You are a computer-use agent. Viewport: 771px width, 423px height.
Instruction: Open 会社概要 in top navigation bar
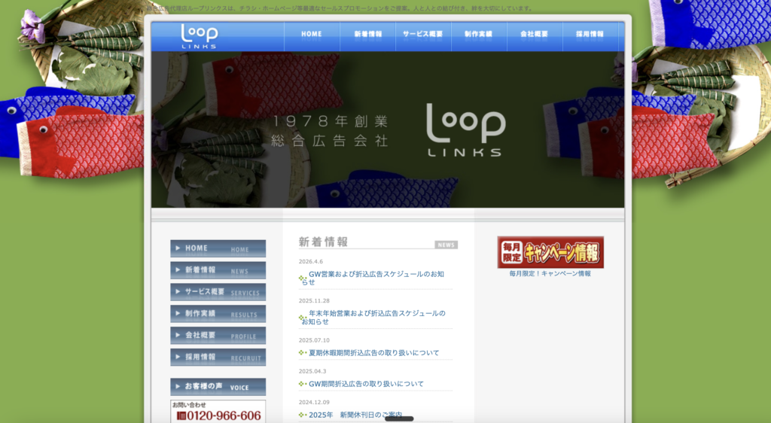tap(535, 36)
